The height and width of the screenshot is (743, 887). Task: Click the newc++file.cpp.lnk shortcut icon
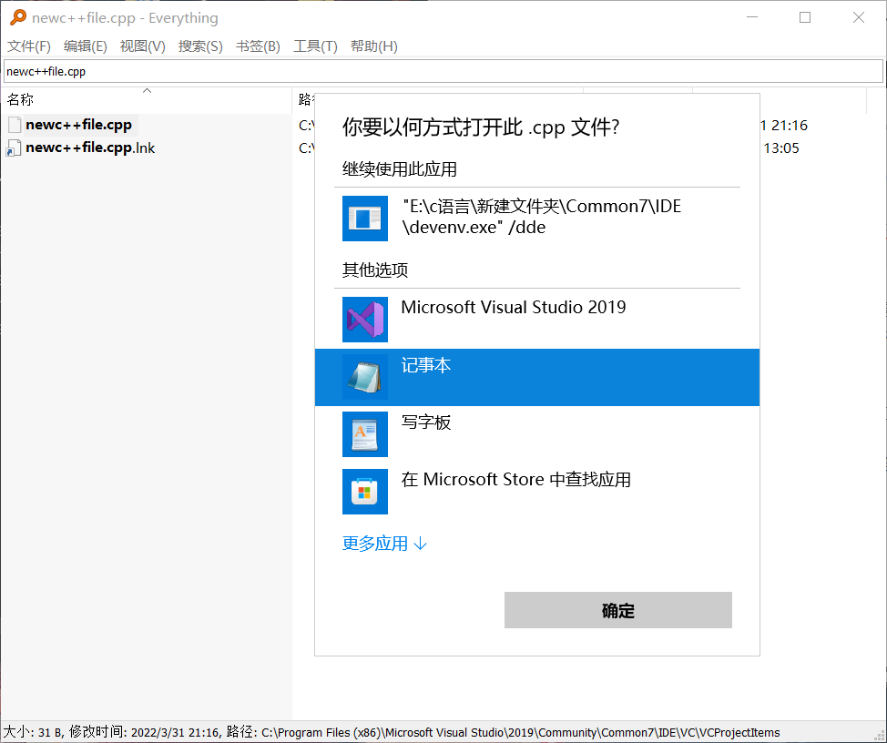14,148
